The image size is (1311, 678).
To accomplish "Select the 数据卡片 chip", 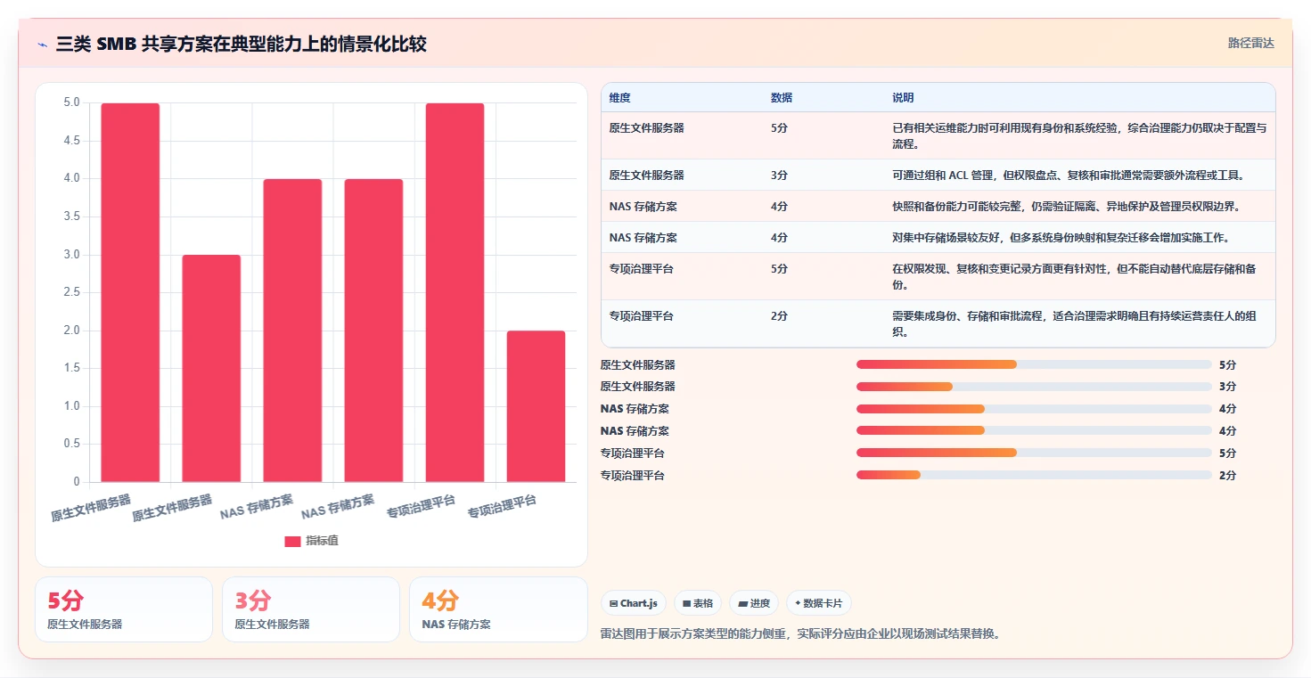I will pos(818,603).
